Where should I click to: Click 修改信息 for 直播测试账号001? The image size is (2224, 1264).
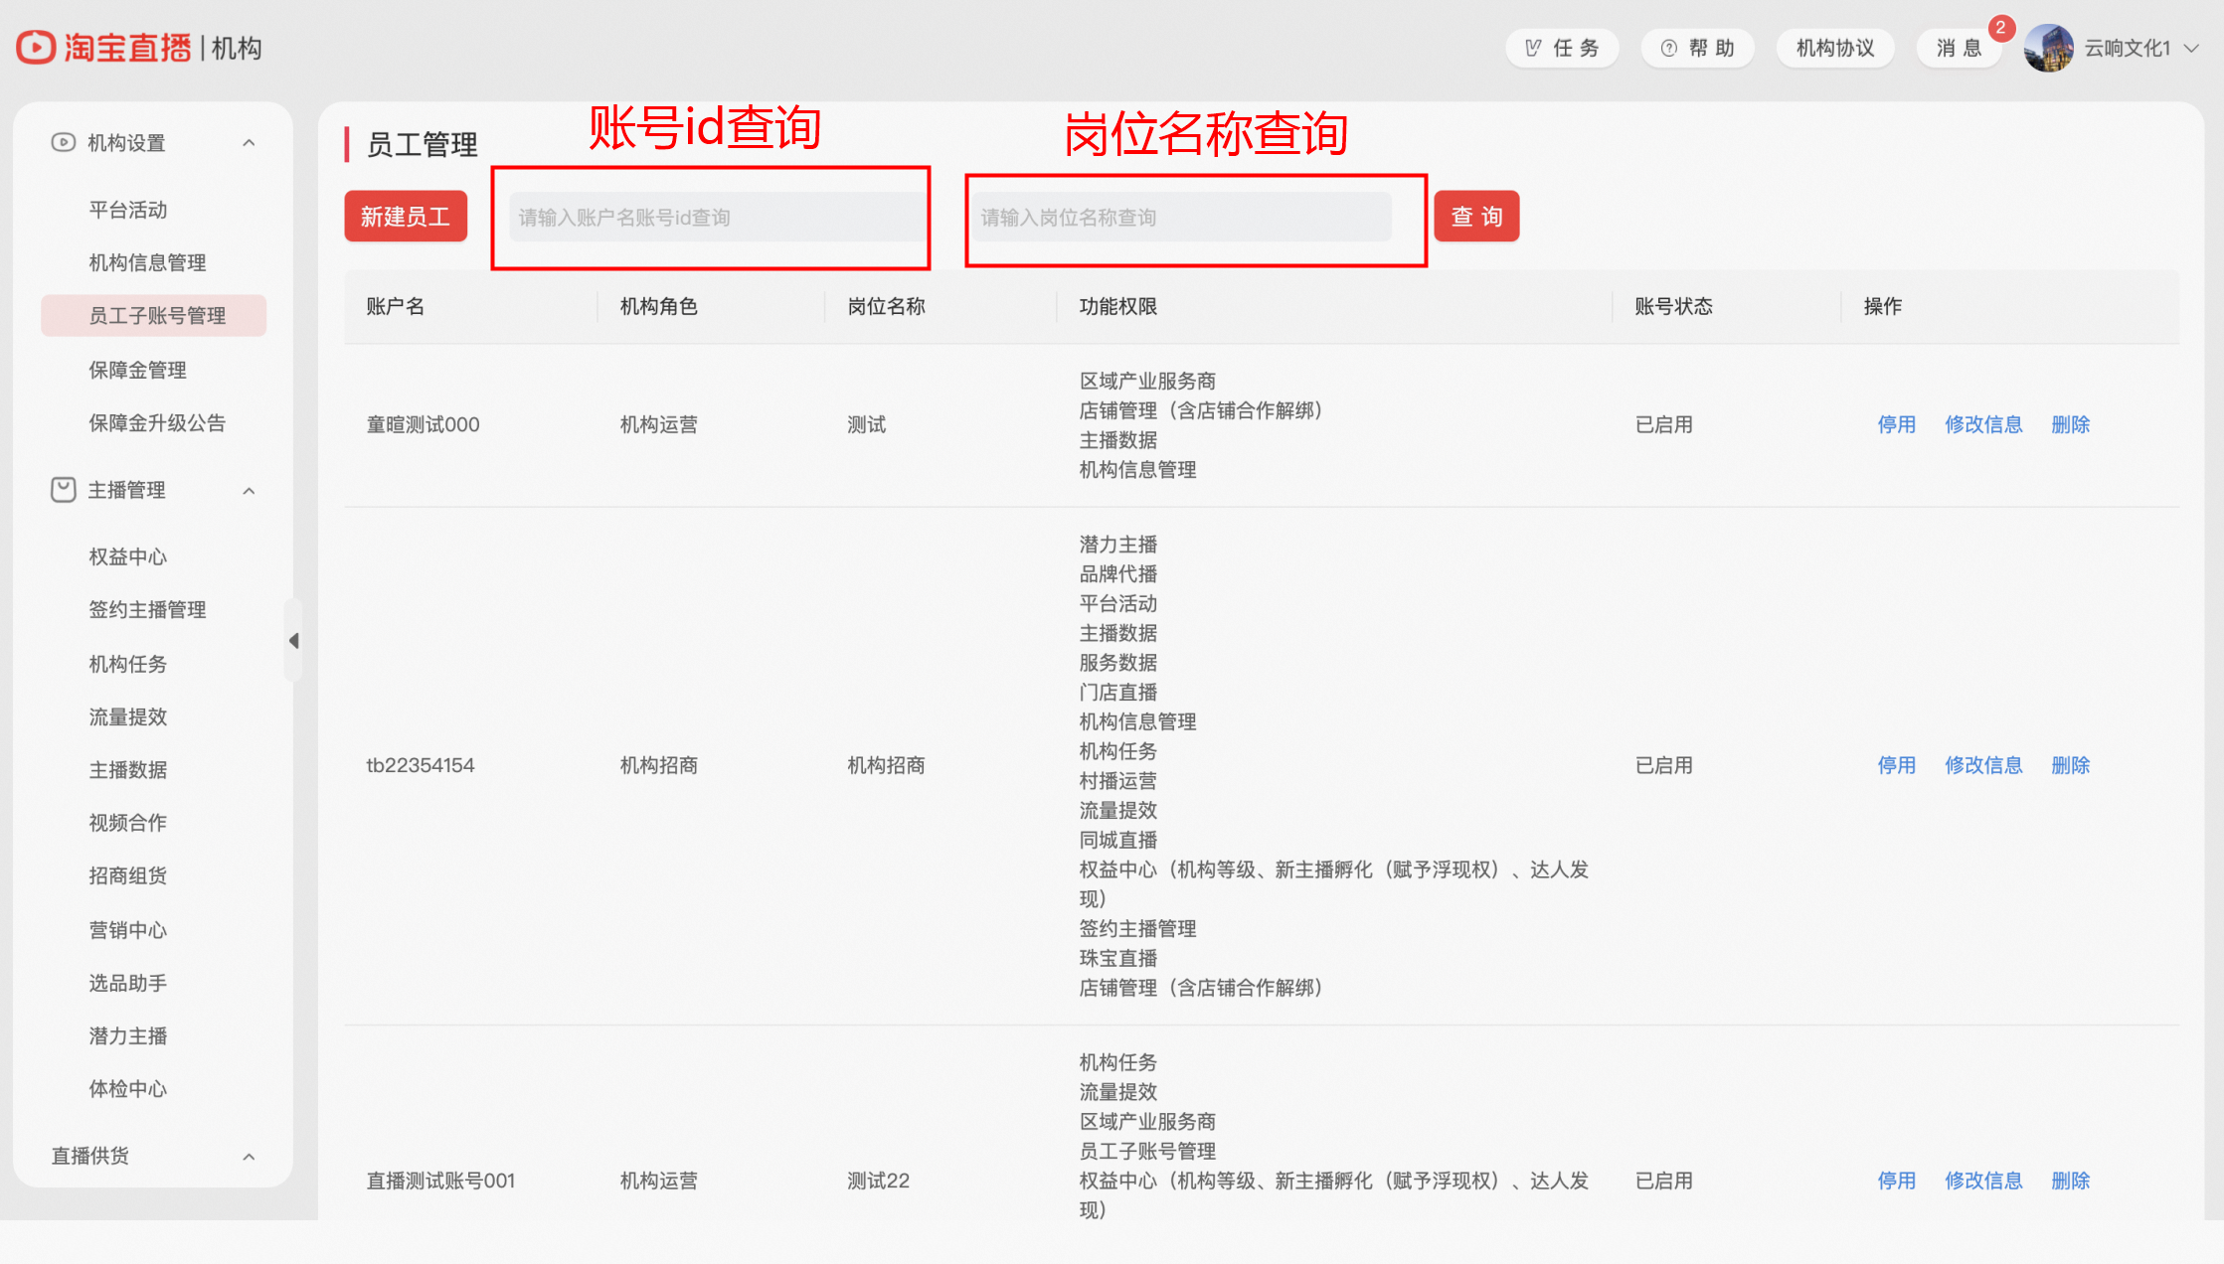pyautogui.click(x=1983, y=1181)
